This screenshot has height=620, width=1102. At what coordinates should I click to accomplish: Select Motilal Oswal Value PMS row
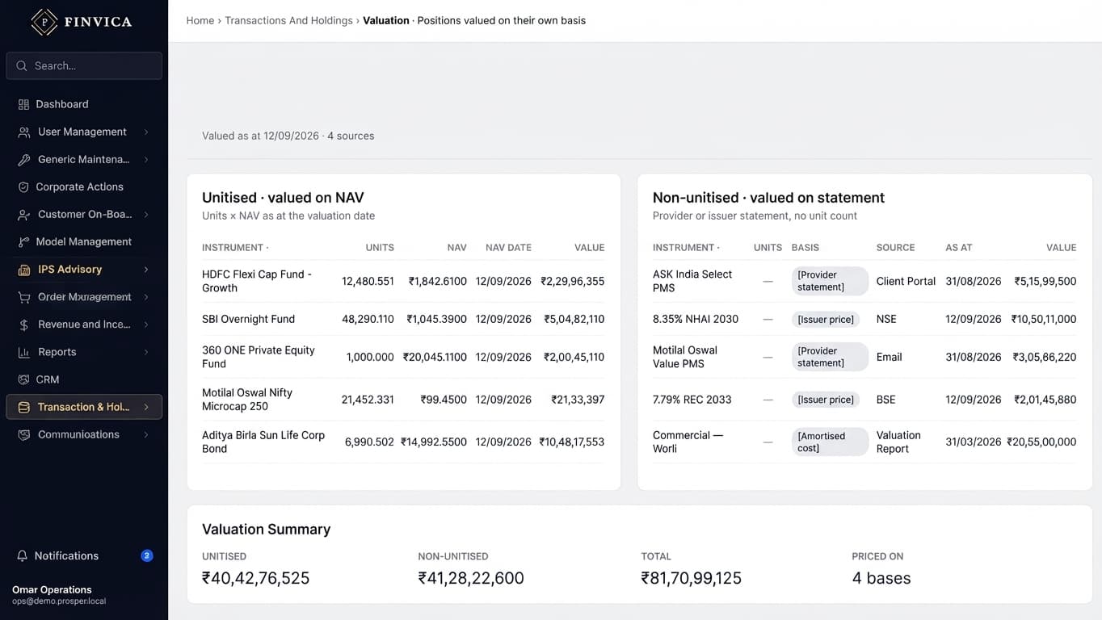pos(864,357)
